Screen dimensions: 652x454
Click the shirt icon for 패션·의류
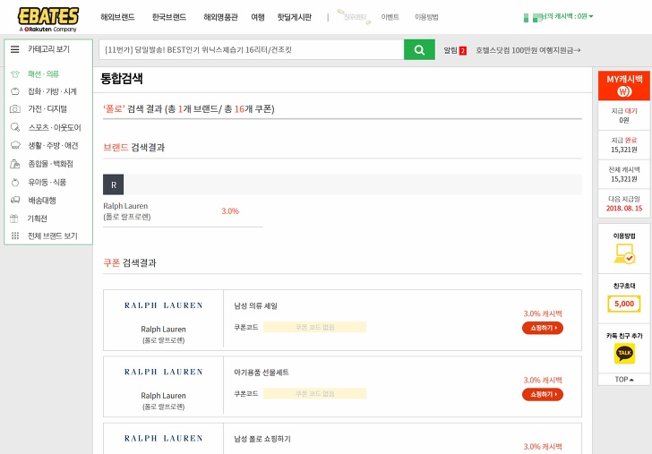pos(15,74)
